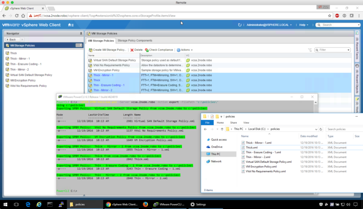Select the VM Encryption Policy.xml file
363x209 pixels.
261,167
